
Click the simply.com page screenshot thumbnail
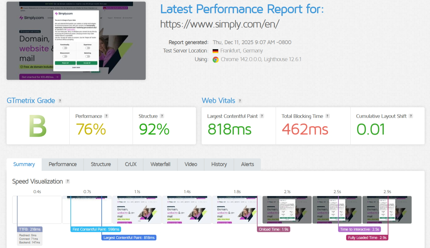click(x=76, y=41)
